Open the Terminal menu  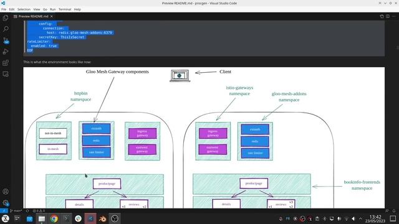[65, 9]
